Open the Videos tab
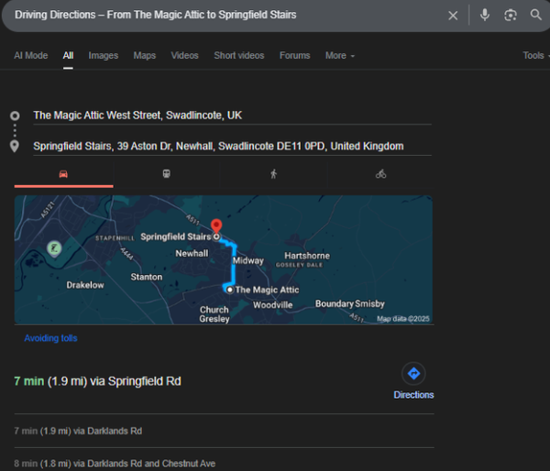Image resolution: width=550 pixels, height=471 pixels. click(x=184, y=55)
